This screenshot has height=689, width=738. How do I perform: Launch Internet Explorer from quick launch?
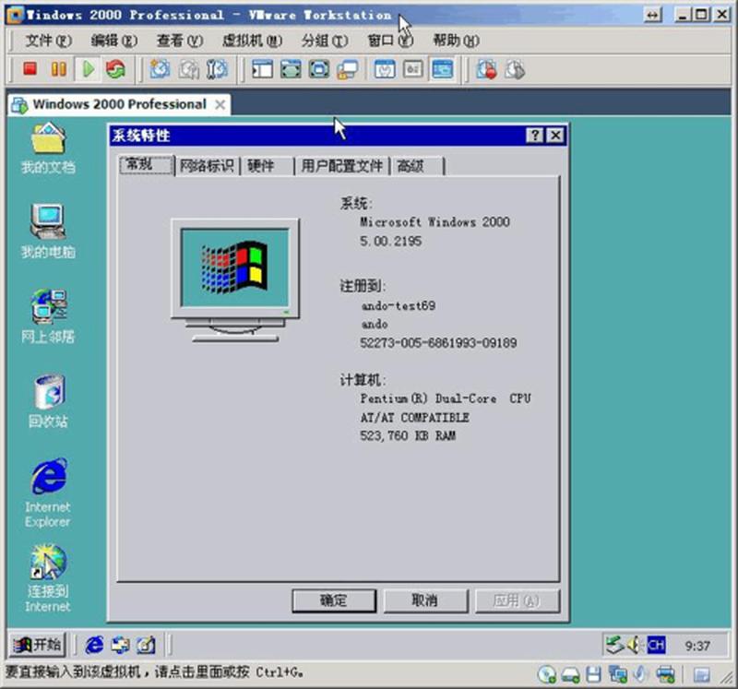94,645
